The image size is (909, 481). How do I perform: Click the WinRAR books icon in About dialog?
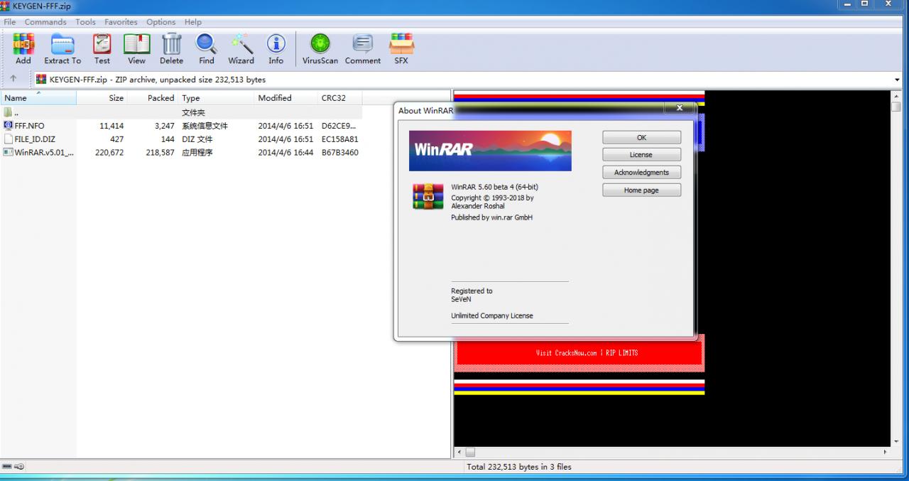point(428,196)
